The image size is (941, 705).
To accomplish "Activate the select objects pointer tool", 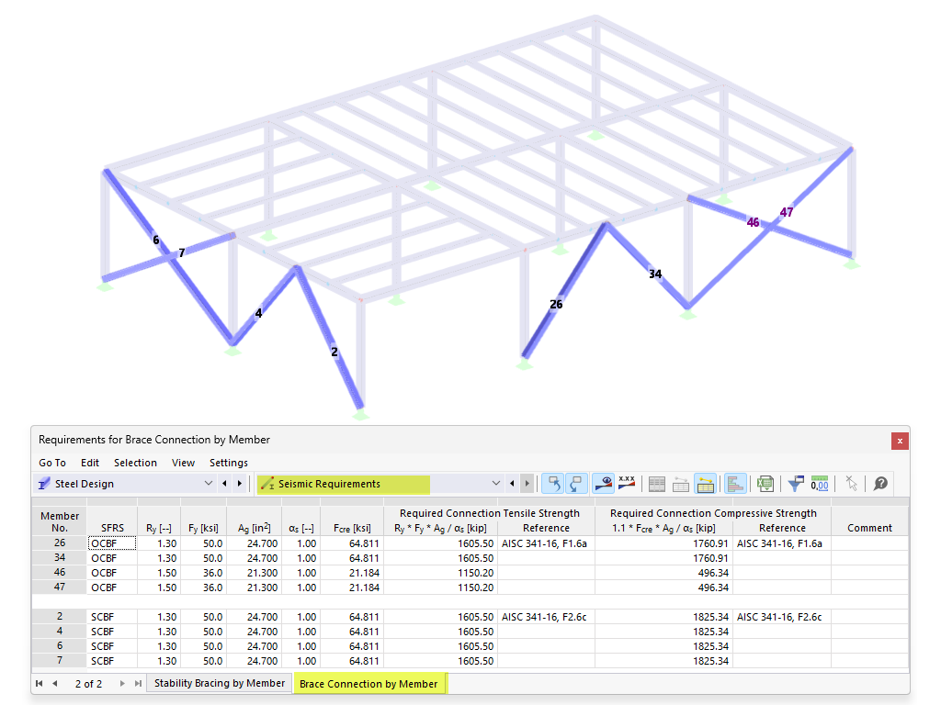I will tap(852, 484).
